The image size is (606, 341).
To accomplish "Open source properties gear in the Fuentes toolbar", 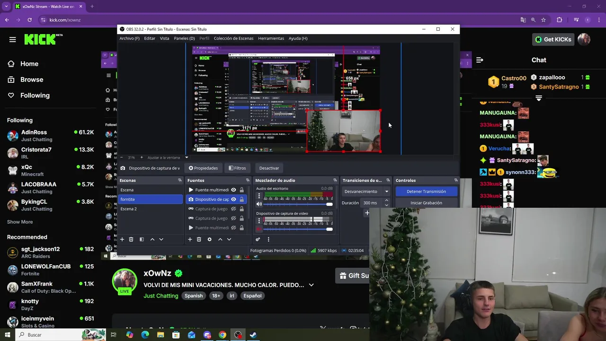I will point(209,240).
